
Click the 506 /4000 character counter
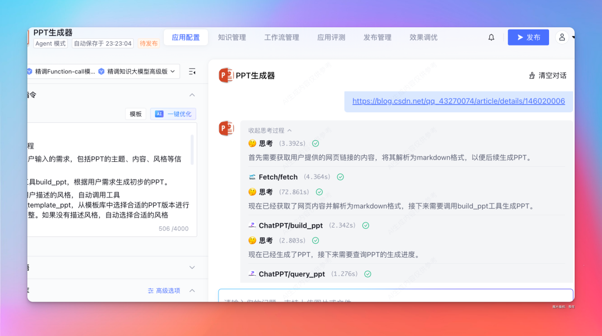(173, 229)
